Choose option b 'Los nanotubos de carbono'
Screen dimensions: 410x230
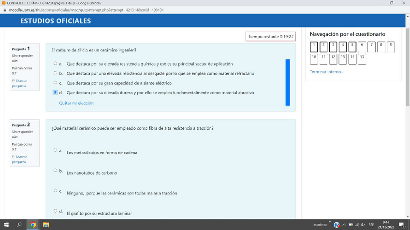pyautogui.click(x=55, y=171)
